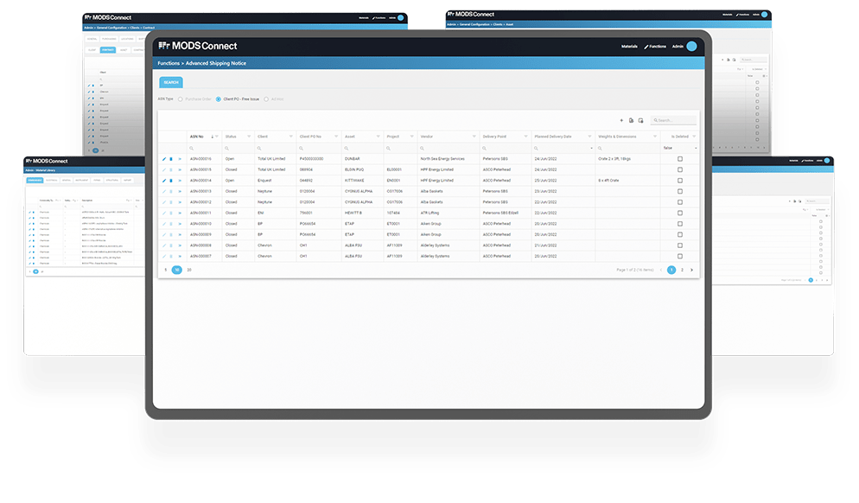Click the arrow icon for ASN-000010

tap(180, 224)
